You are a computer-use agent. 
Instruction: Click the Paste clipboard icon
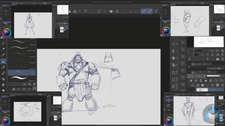tap(173, 65)
